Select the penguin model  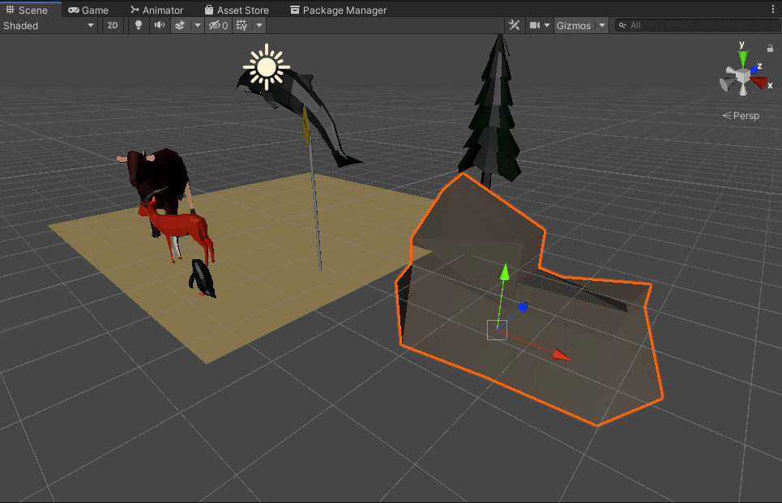(202, 278)
